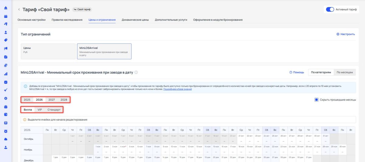Image resolution: width=365 pixels, height=162 pixels.
Task: Select the Цены restriction card
Action: tap(48, 51)
